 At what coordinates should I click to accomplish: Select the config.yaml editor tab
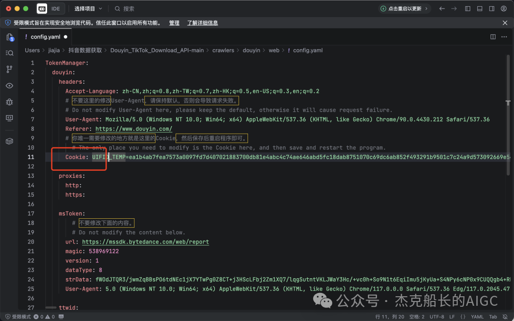[46, 37]
